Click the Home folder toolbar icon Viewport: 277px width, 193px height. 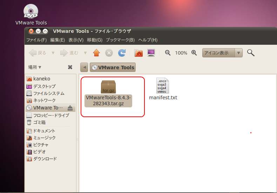tap(139, 53)
